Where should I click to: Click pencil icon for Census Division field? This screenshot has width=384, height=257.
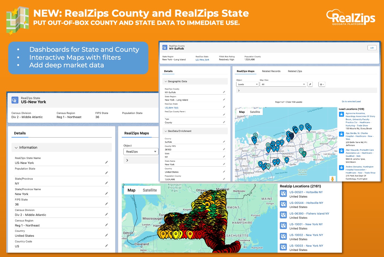[x=106, y=214]
